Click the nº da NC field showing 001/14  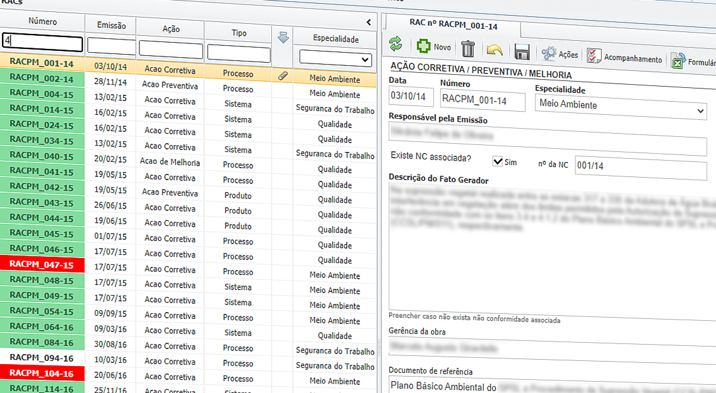[x=641, y=165]
